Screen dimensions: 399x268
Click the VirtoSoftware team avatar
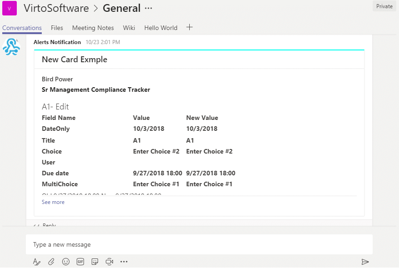[10, 8]
